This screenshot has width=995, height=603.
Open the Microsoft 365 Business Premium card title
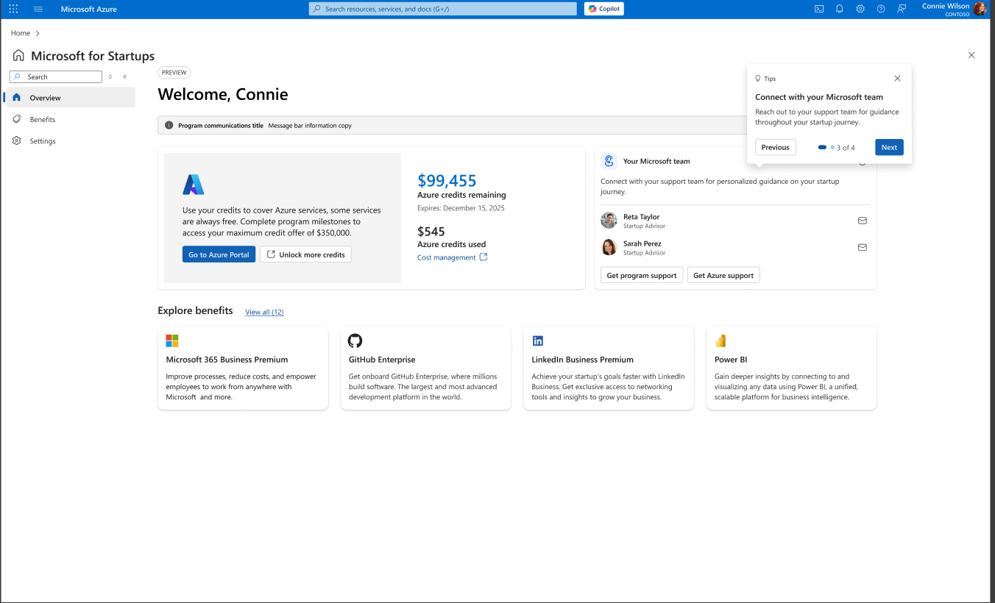click(x=227, y=360)
